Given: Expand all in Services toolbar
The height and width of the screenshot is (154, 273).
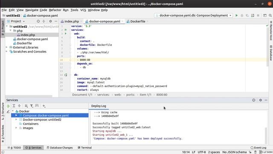Looking at the screenshot, I should pos(14,106).
